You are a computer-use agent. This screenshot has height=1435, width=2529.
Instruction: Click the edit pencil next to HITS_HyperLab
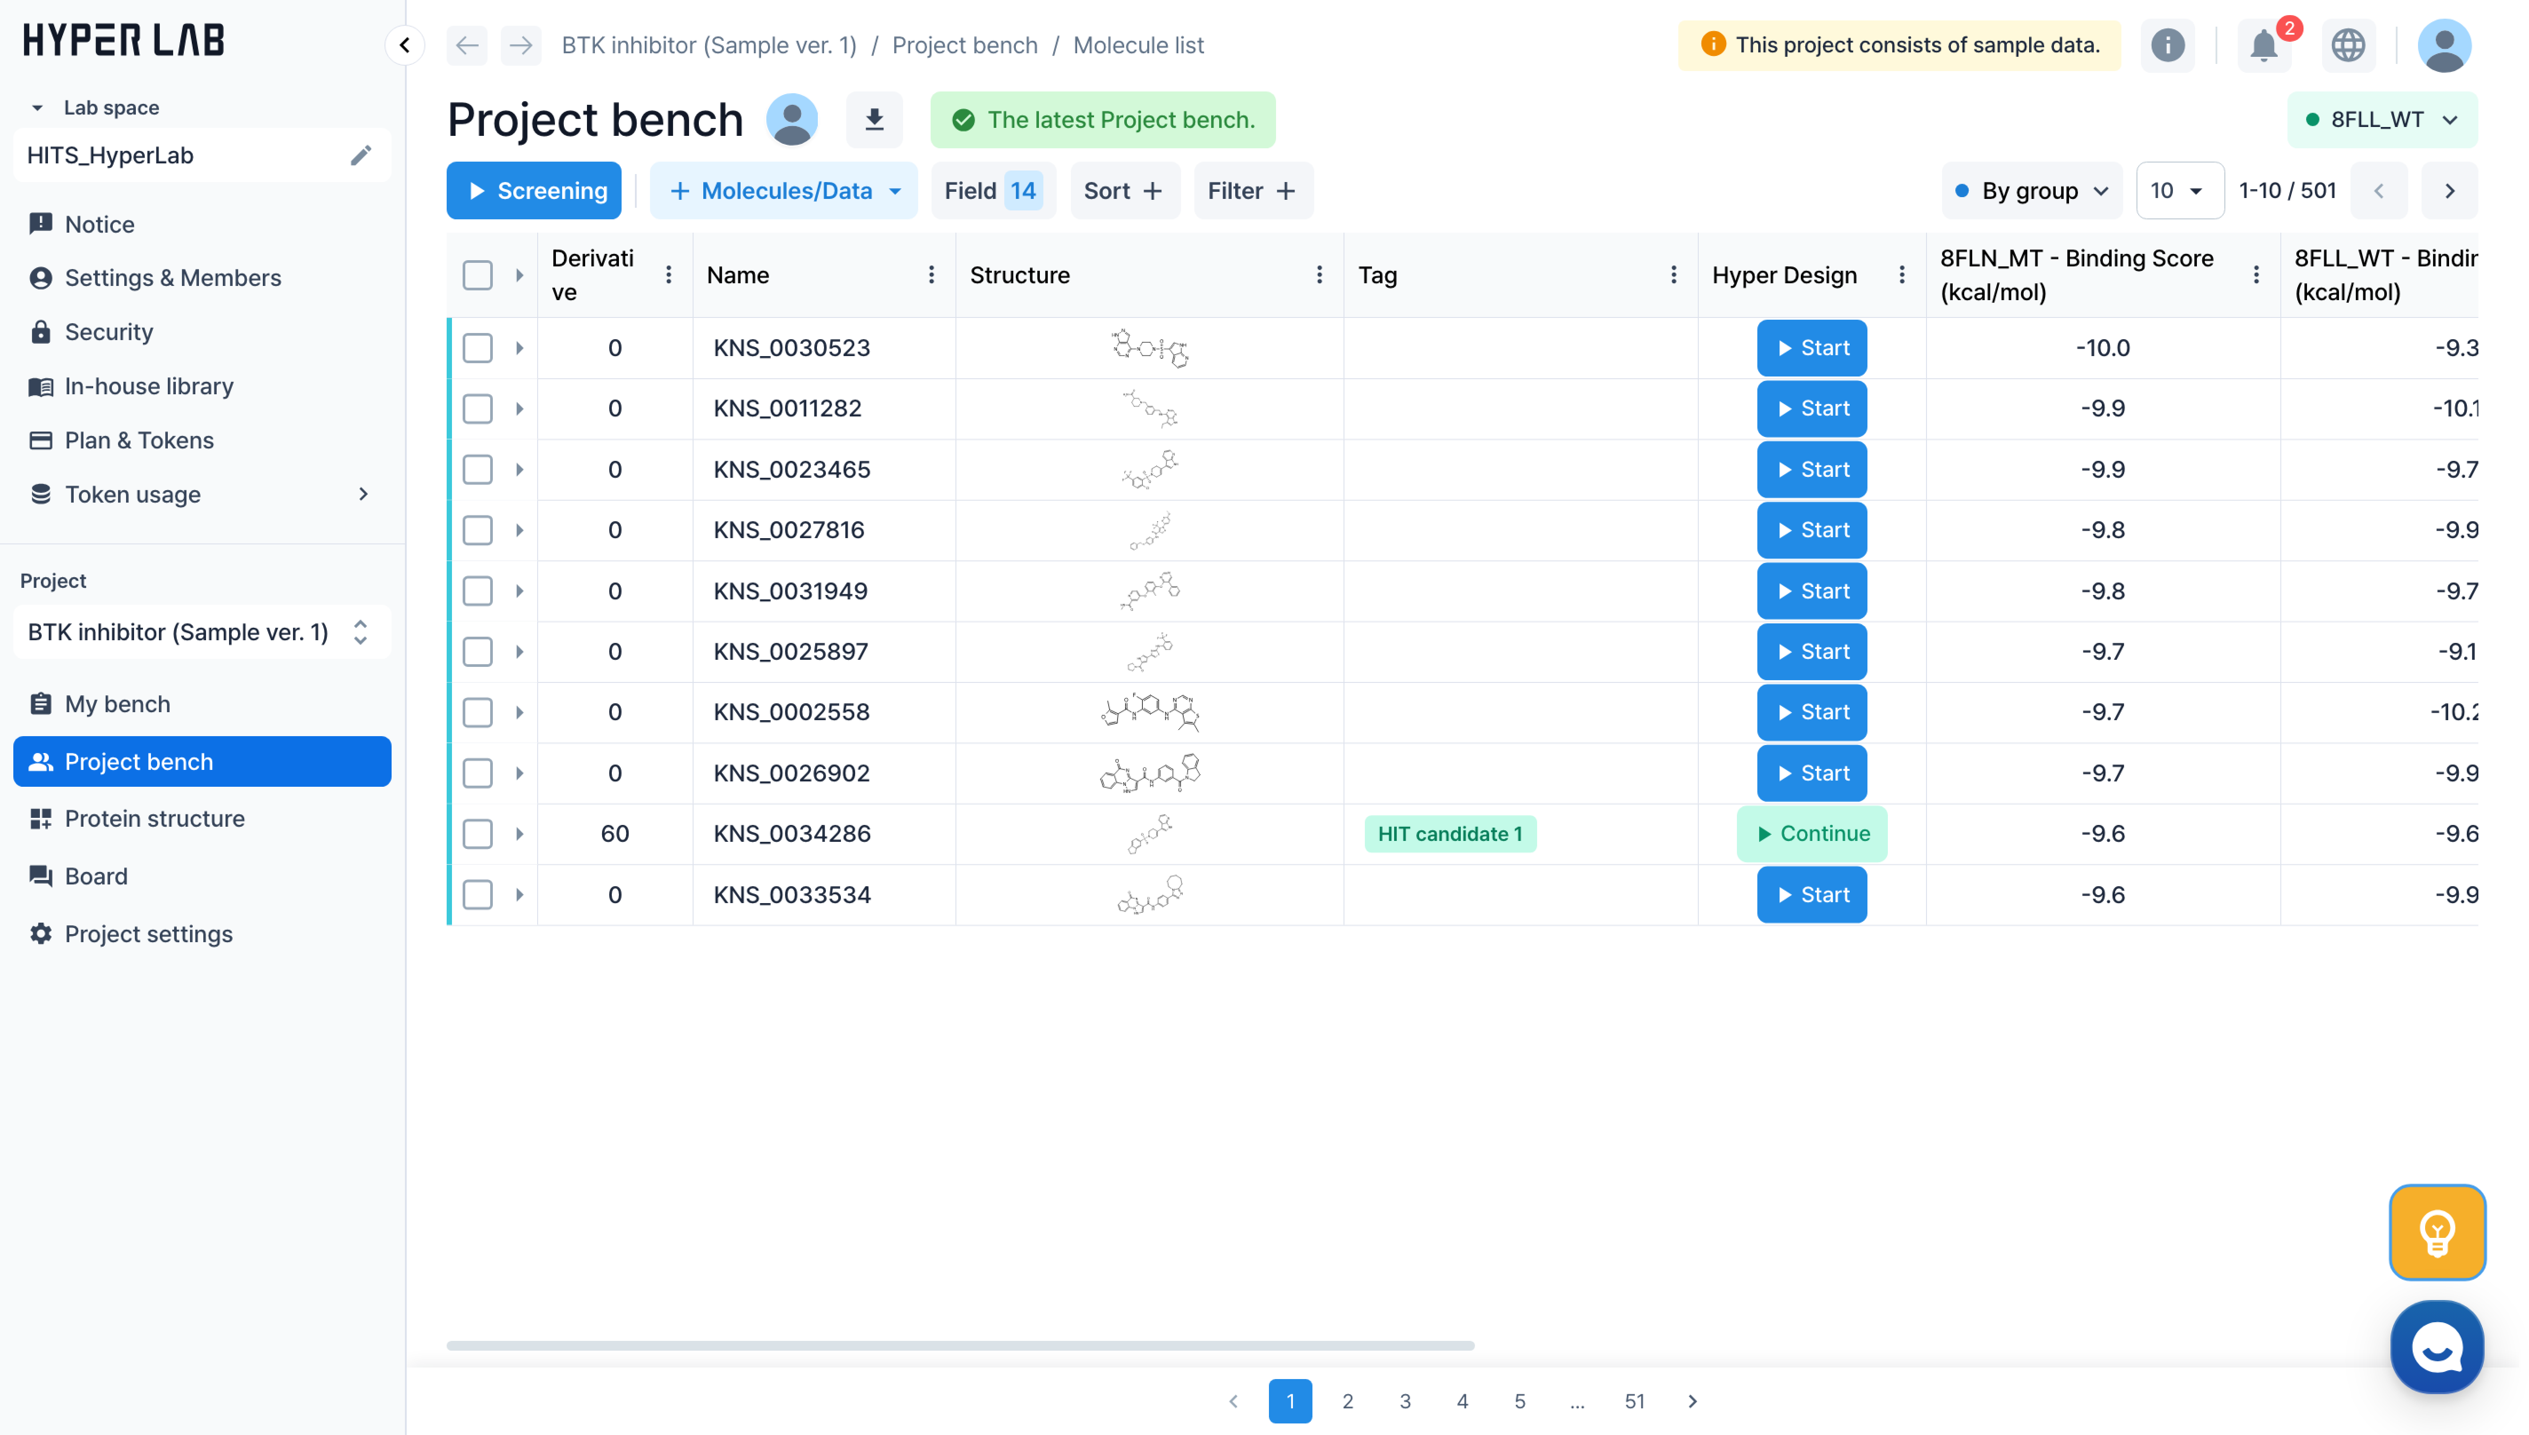[x=361, y=156]
